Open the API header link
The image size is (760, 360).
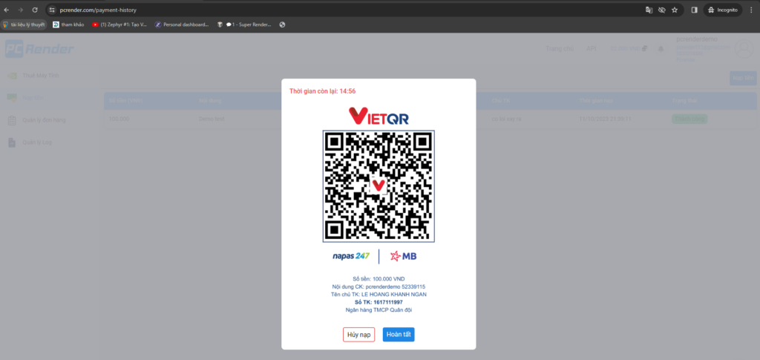click(591, 49)
